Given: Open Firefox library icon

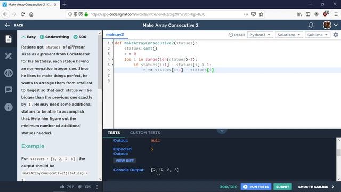Looking at the screenshot, I should [x=299, y=14].
